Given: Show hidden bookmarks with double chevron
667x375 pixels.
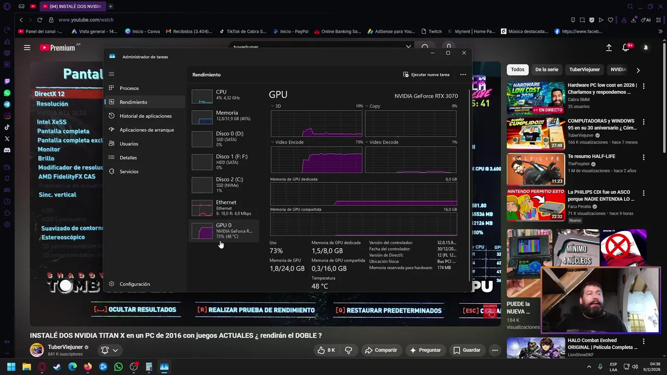Looking at the screenshot, I should pyautogui.click(x=660, y=31).
